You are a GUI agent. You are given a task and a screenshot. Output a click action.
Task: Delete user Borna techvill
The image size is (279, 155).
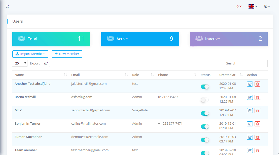coord(257,97)
